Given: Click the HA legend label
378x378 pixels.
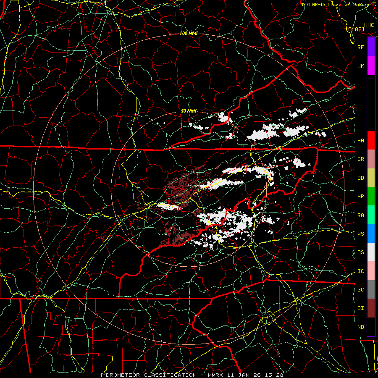Looking at the screenshot, I should [360, 141].
